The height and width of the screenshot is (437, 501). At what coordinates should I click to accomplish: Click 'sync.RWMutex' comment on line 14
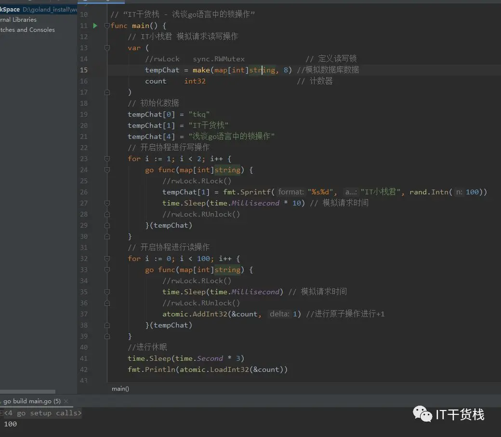[219, 59]
